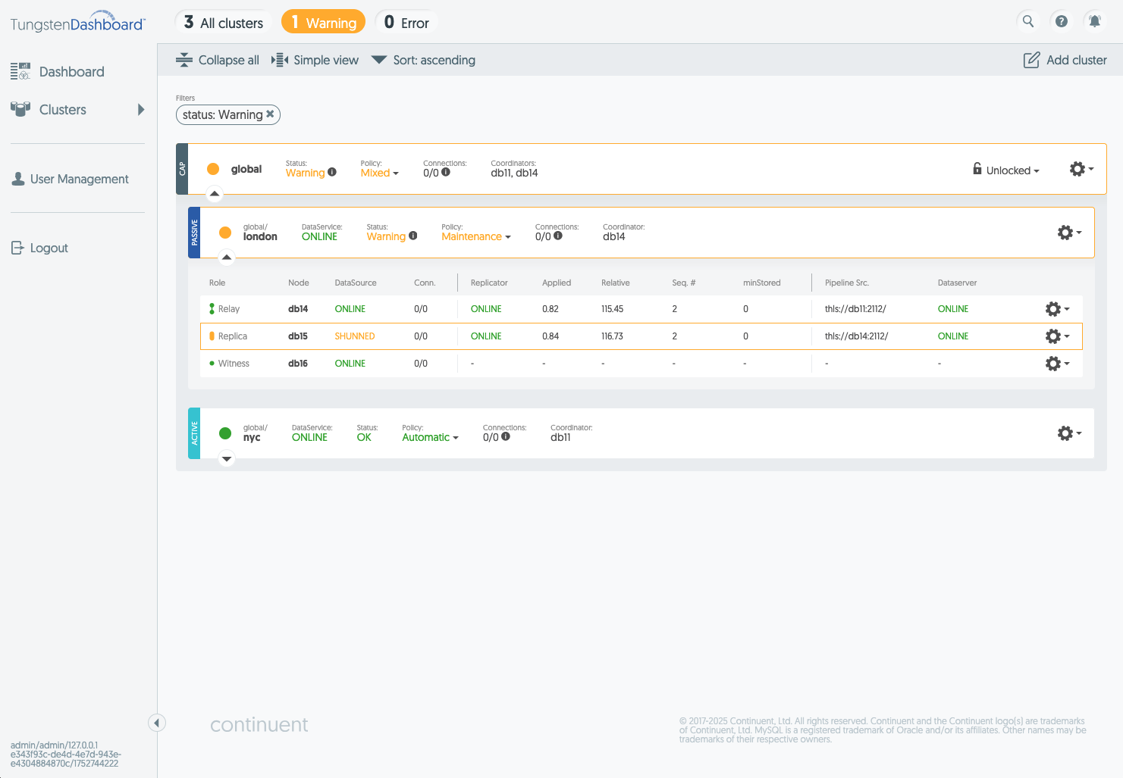Remove the status: Warning filter

pos(270,114)
